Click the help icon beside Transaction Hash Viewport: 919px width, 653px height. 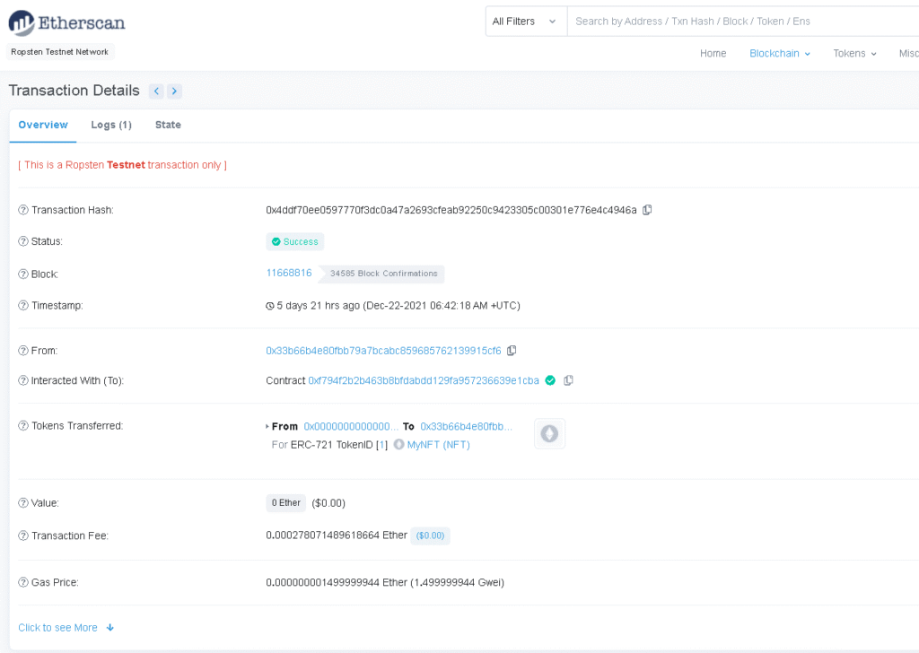pos(23,210)
